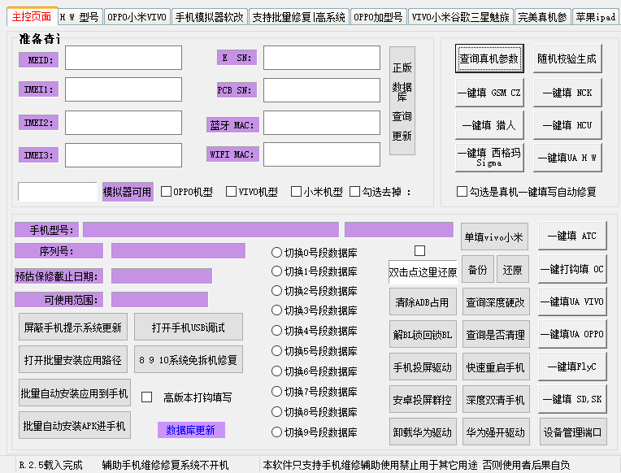621x473 pixels.
Task: Switch to the OPPO加型号 tab
Action: [x=378, y=17]
